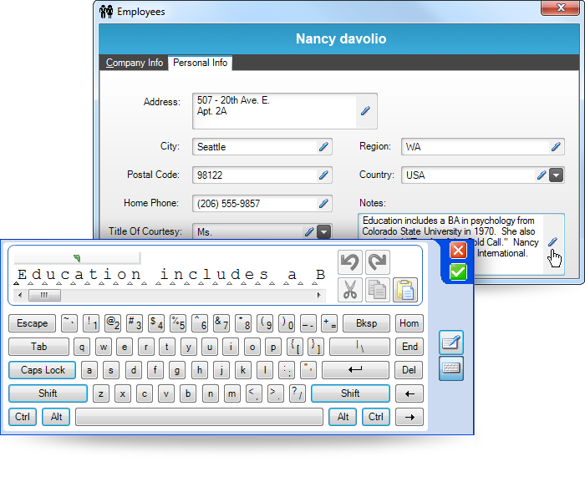The height and width of the screenshot is (477, 585).
Task: Click the letter q key
Action: click(82, 347)
